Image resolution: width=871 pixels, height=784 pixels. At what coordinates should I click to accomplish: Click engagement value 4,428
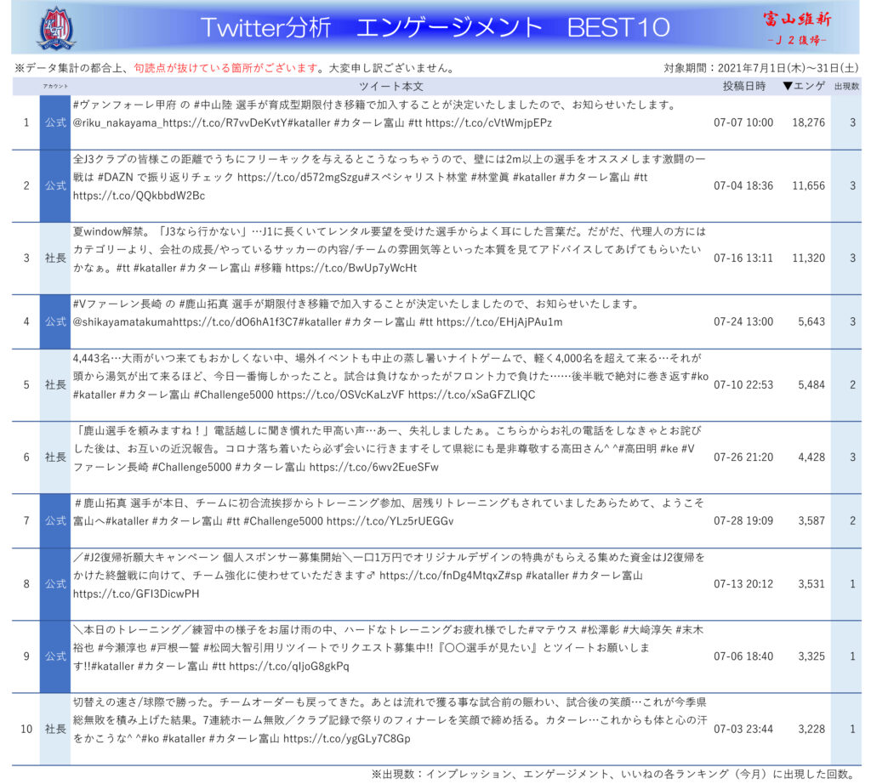[811, 457]
